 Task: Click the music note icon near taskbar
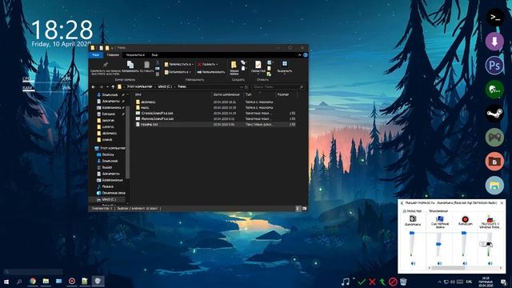346,282
